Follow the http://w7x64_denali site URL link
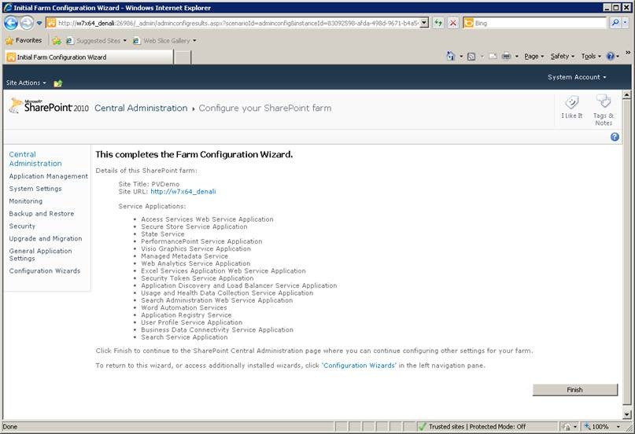This screenshot has height=434, width=635. pos(183,192)
